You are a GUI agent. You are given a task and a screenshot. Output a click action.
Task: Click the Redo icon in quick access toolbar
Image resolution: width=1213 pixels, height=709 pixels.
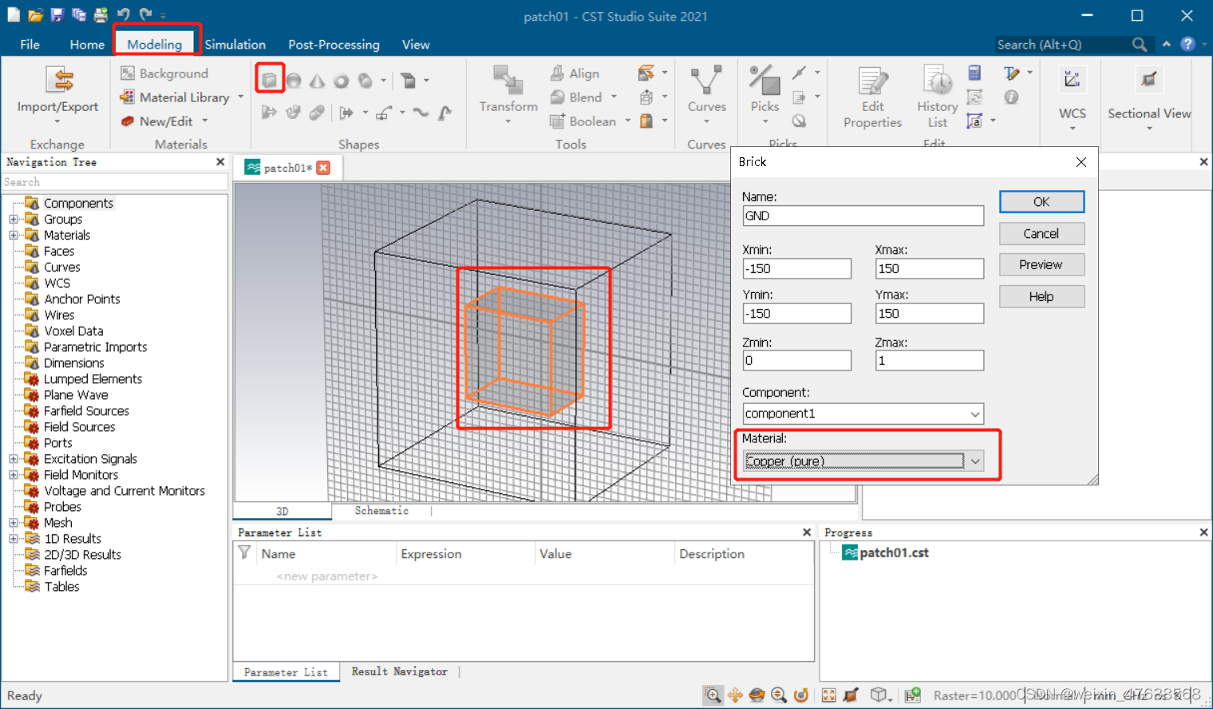coord(144,14)
